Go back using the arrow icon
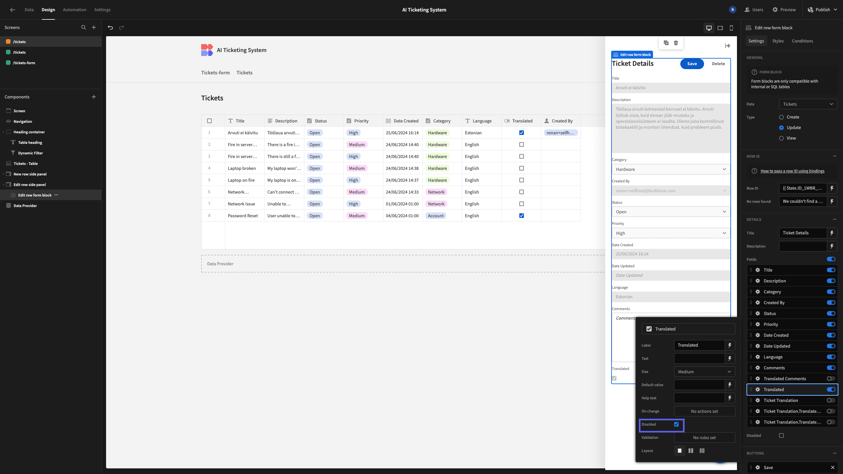This screenshot has width=843, height=474. click(13, 10)
